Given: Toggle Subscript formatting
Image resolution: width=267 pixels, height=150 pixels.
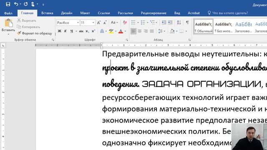Looking at the screenshot, I should click(x=87, y=31).
